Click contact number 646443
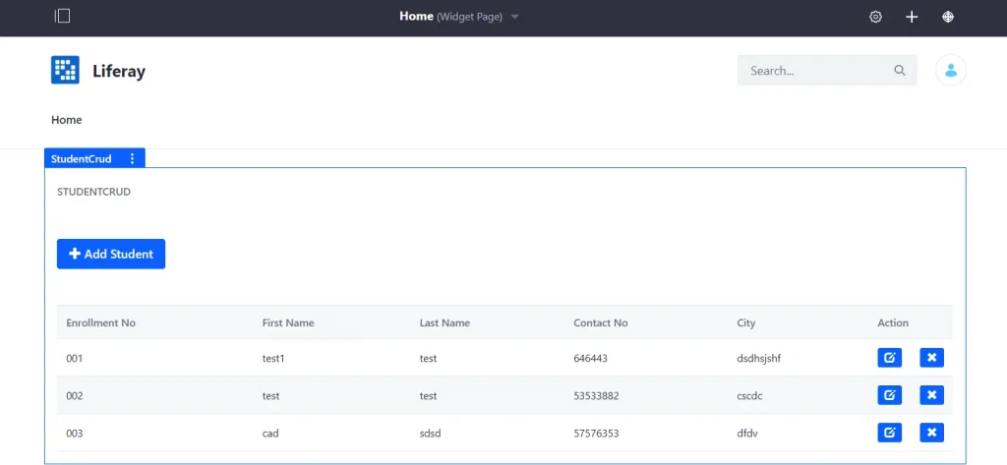Screen dimensions: 1007x465 (590, 358)
